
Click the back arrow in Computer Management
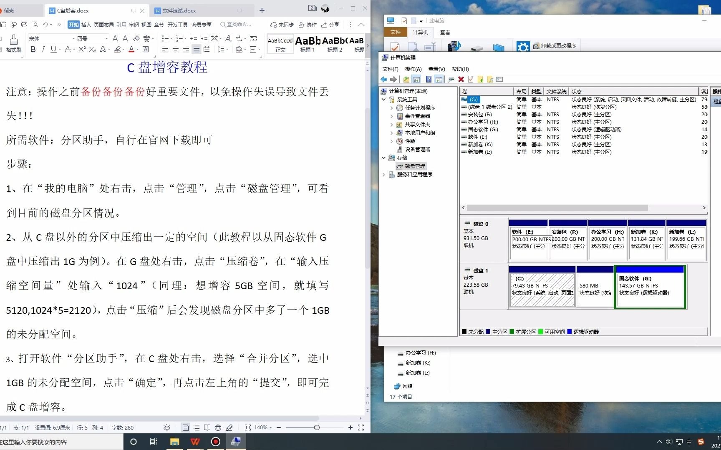point(384,79)
